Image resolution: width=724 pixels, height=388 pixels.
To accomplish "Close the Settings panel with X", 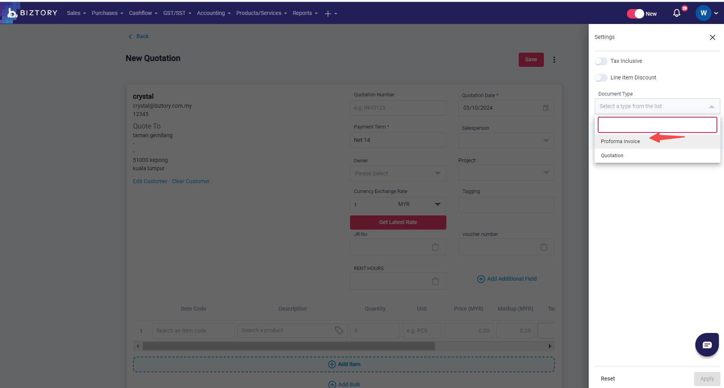I will coord(712,37).
